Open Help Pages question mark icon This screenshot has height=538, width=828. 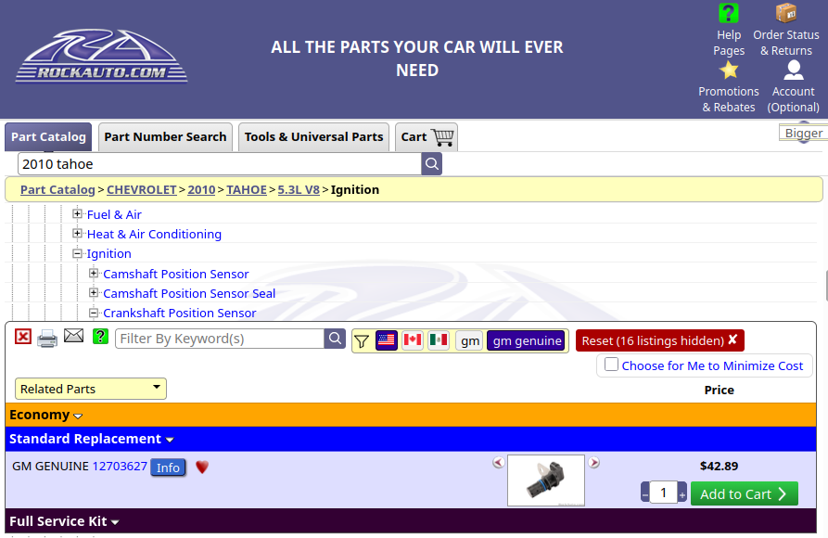pos(728,13)
